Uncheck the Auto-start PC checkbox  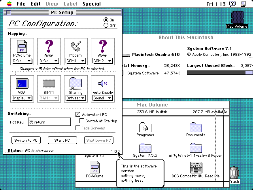pos(78,114)
